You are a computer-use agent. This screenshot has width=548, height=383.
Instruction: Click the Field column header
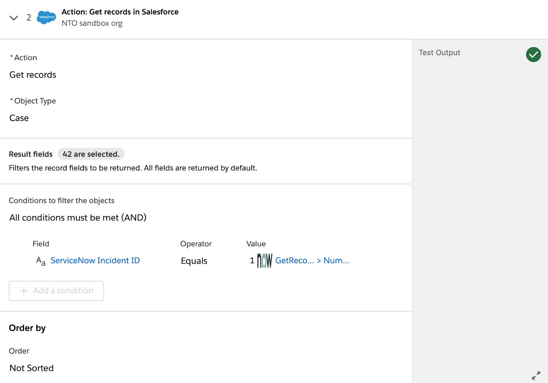[41, 244]
